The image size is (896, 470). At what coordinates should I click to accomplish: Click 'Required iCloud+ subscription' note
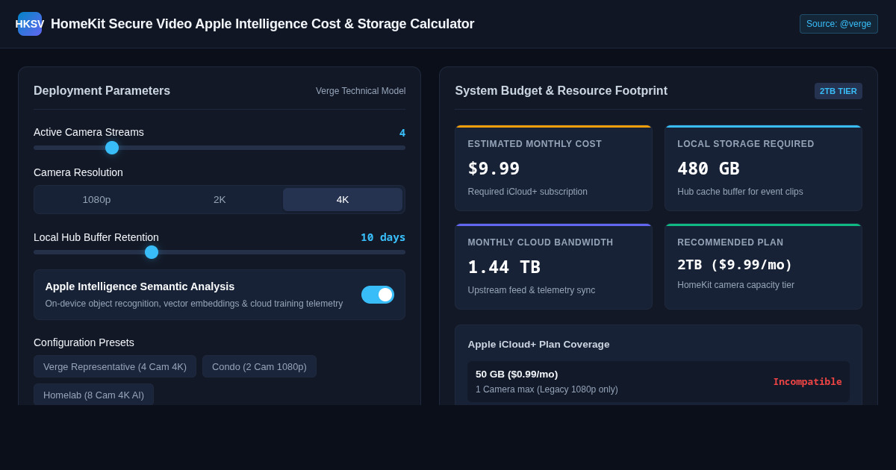point(528,192)
